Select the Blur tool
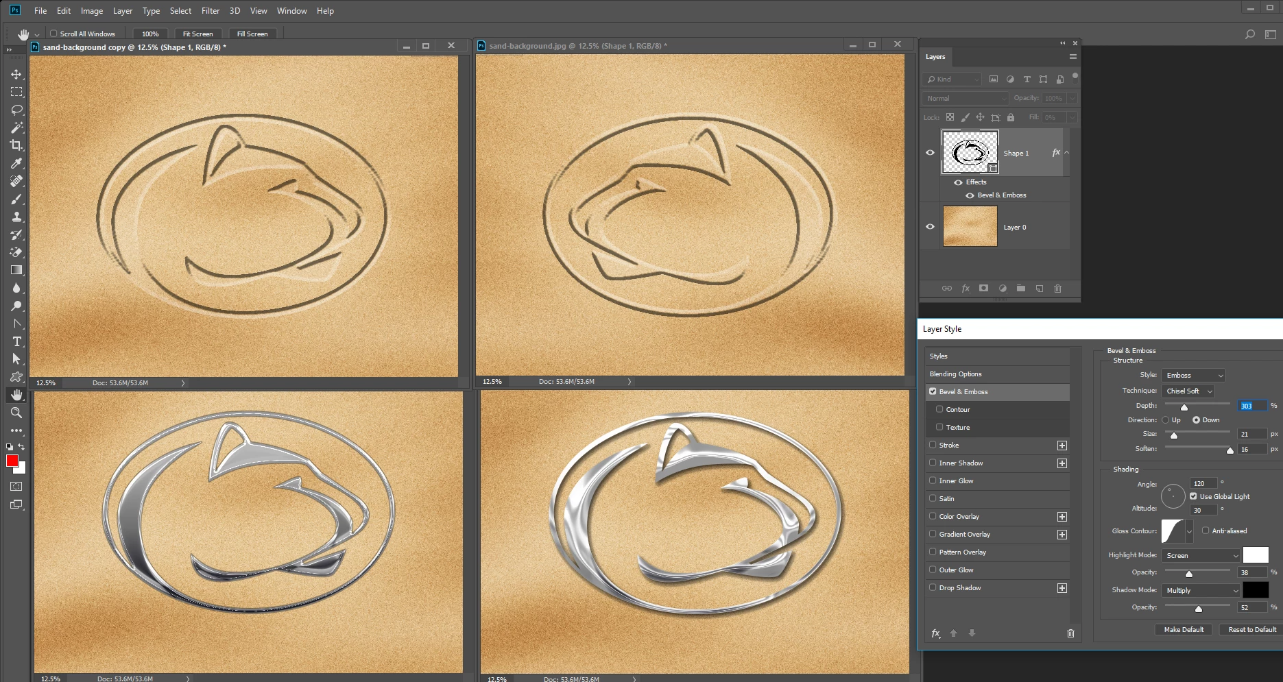 coord(16,288)
